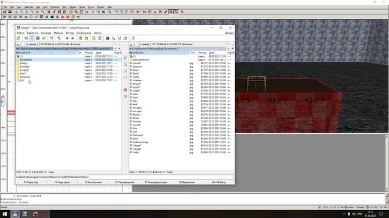Switch Total Commander panel to brief view
Screen dimensions: 389x218
(26, 38)
